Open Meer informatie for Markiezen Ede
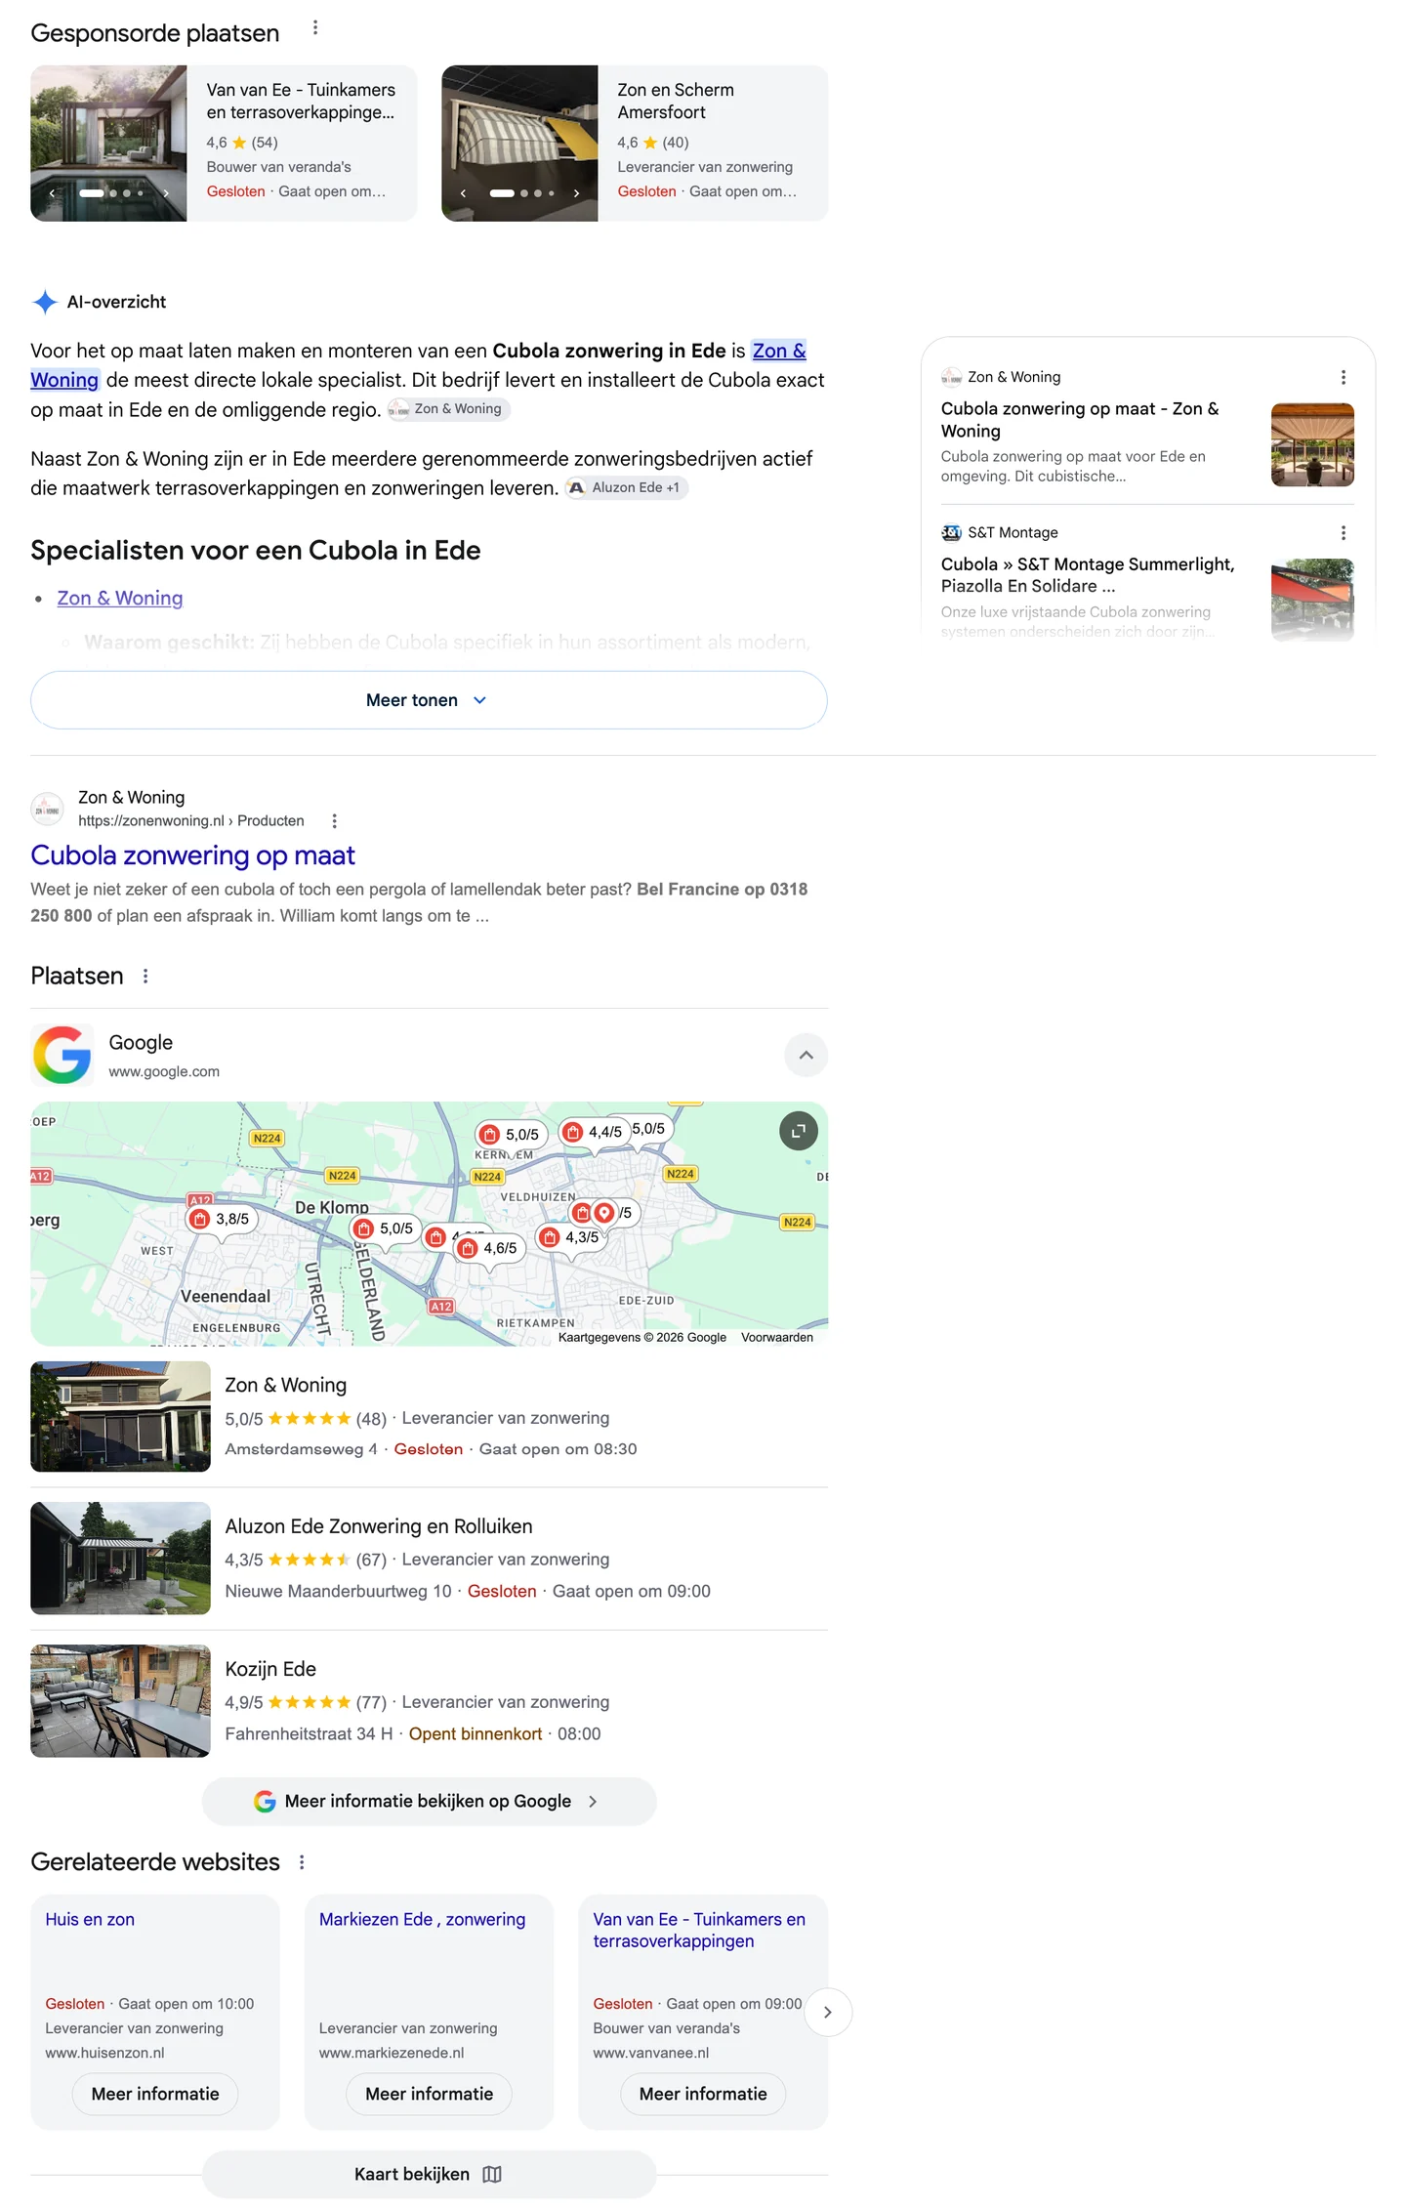Viewport: 1406px width, 2208px height. pos(430,2094)
